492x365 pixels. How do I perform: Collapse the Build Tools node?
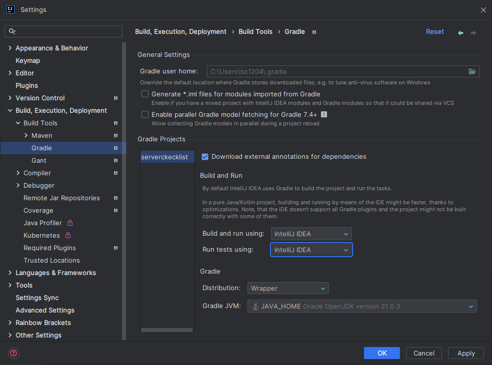coord(18,123)
